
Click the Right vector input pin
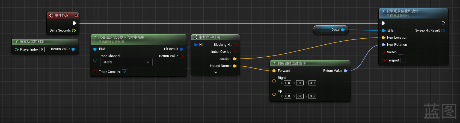pyautogui.click(x=274, y=81)
